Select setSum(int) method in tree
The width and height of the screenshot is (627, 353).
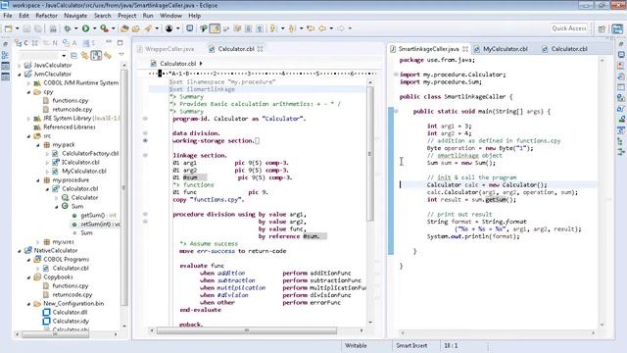pyautogui.click(x=100, y=225)
